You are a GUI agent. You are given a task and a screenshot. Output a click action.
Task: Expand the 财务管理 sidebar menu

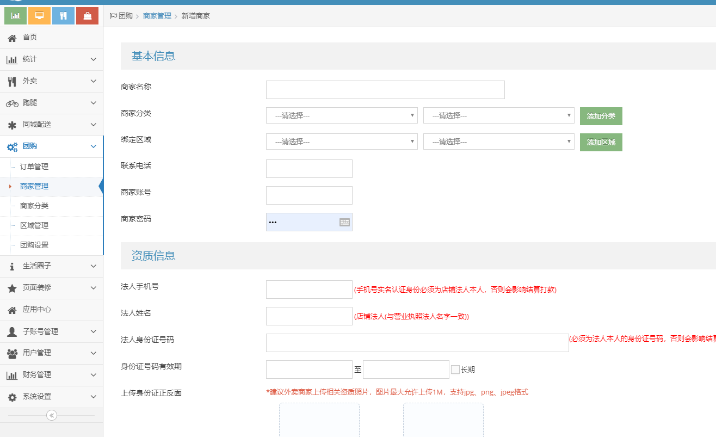click(x=51, y=375)
